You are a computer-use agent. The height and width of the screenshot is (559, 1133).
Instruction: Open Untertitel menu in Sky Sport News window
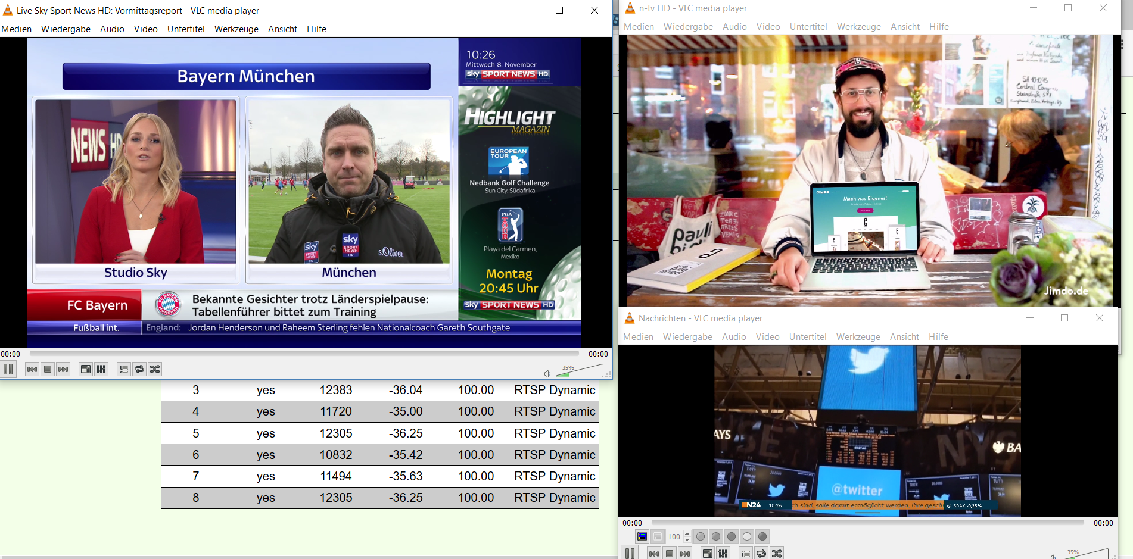pyautogui.click(x=186, y=29)
